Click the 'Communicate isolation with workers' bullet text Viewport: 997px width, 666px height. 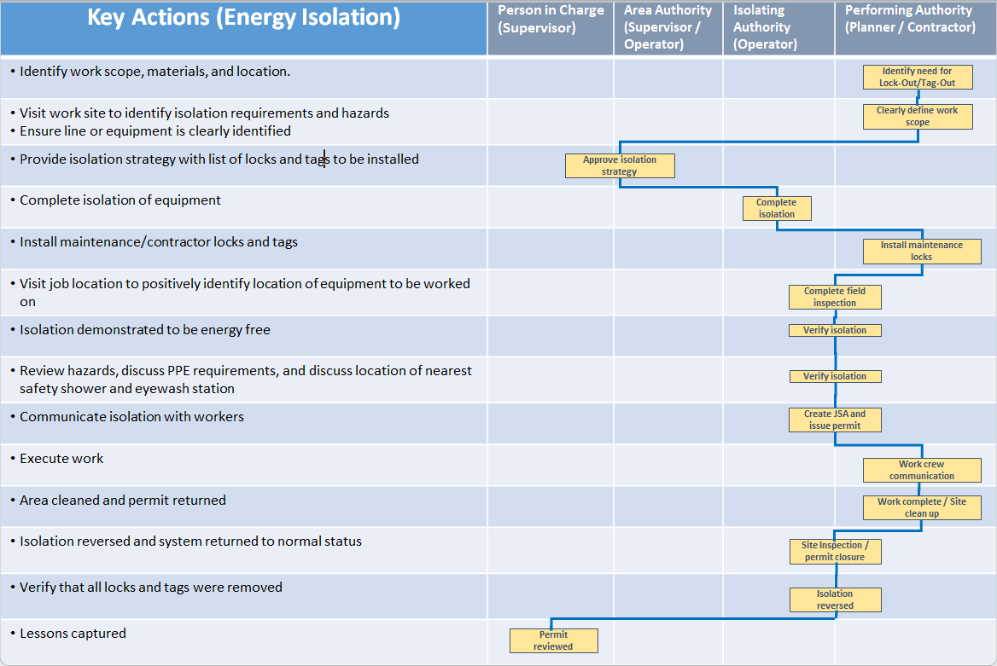click(x=131, y=417)
